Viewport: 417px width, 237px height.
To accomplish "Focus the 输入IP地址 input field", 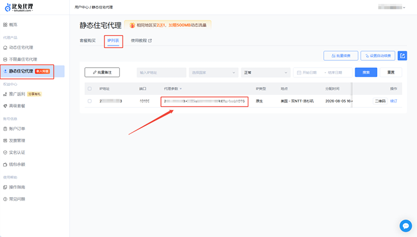I will coord(162,72).
